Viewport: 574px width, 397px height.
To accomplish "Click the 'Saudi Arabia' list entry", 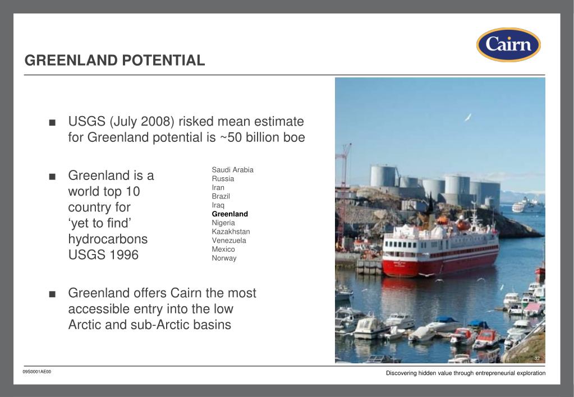I will point(232,170).
